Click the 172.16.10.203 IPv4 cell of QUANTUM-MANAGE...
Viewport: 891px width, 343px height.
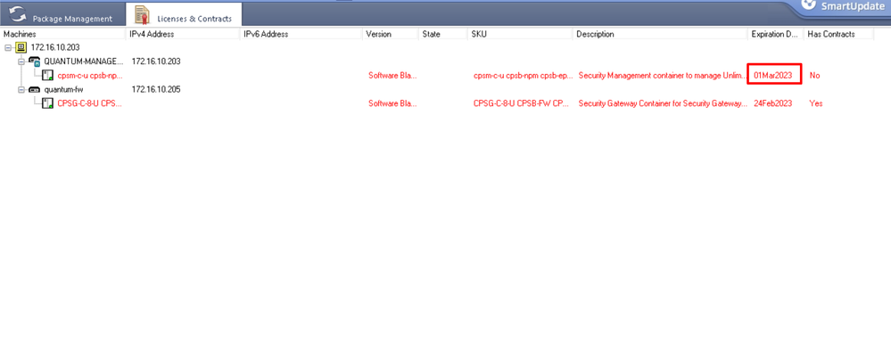(x=156, y=61)
